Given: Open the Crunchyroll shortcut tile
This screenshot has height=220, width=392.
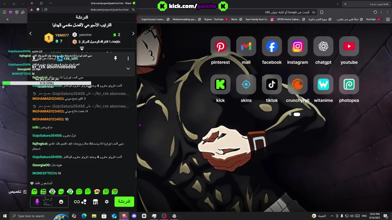Looking at the screenshot, I should [x=298, y=84].
